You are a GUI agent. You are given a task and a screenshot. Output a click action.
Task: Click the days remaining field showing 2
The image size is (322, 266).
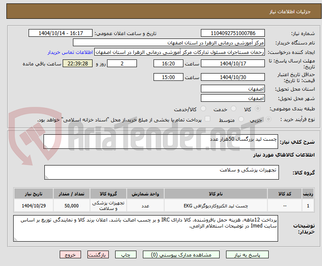coord(122,63)
